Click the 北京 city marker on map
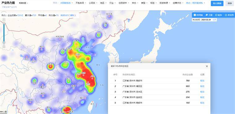Screen dimensions: 235x114 point(75,43)
